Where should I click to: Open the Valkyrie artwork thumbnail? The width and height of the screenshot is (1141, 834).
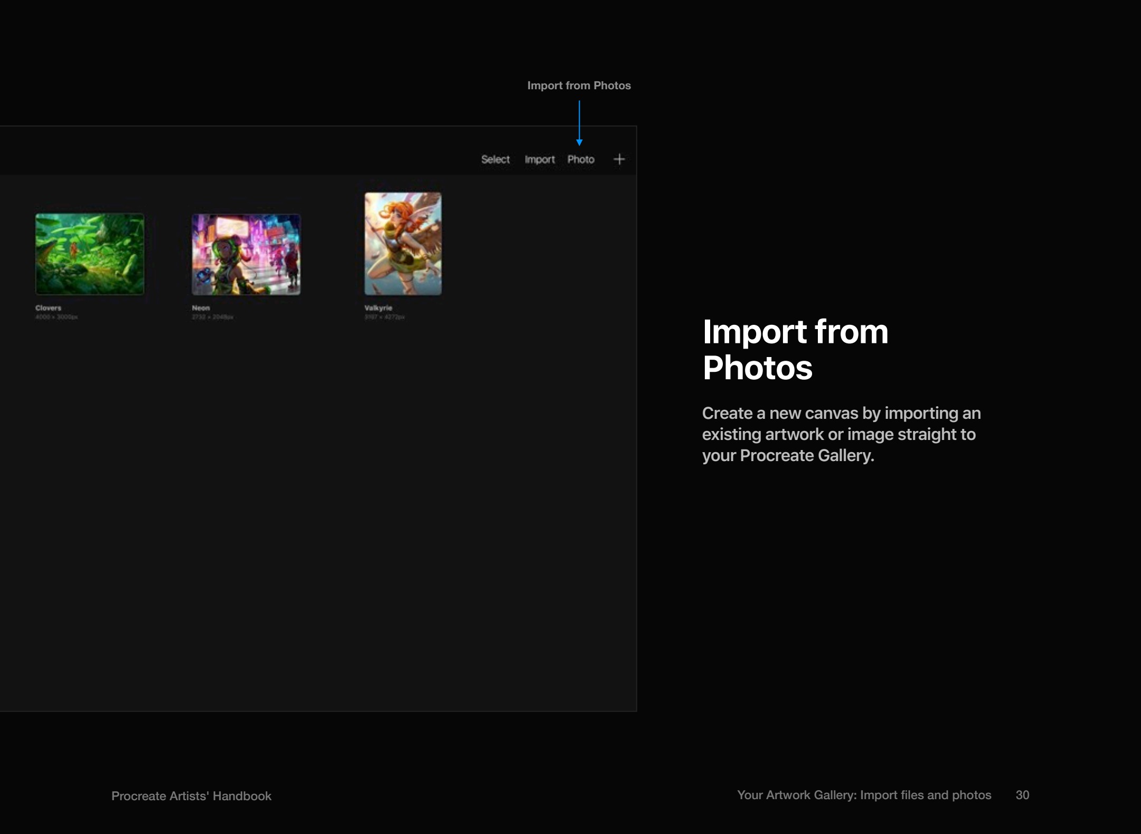402,243
